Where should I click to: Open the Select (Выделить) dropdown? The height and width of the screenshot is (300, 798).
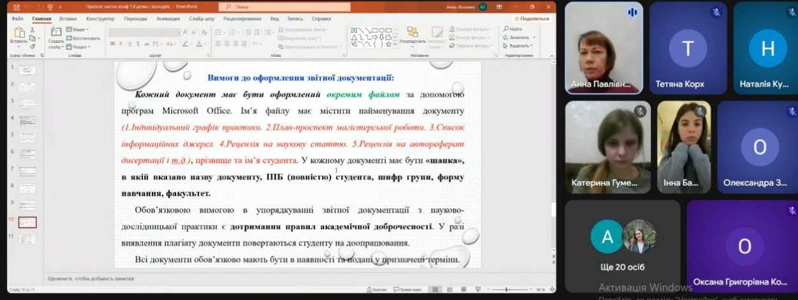click(x=517, y=45)
